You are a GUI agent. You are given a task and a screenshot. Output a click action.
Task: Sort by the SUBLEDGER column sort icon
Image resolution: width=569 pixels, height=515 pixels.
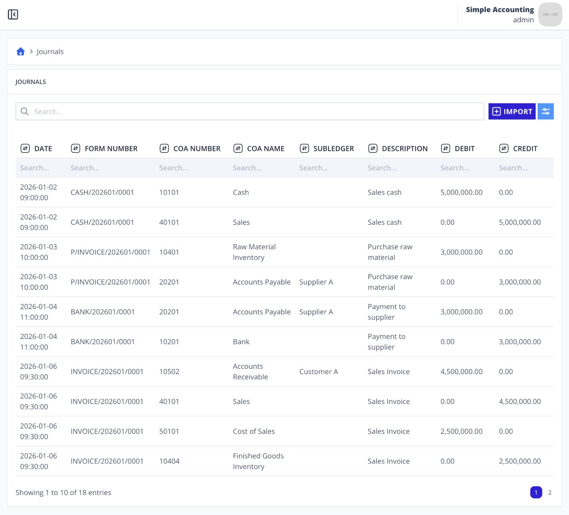pos(304,148)
